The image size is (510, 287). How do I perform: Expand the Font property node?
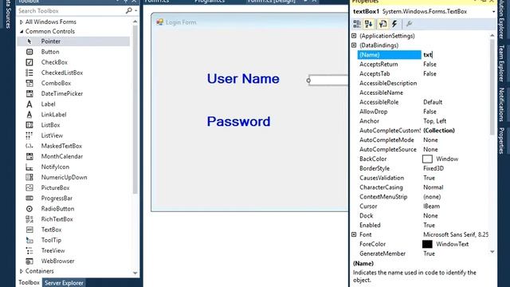coord(354,234)
